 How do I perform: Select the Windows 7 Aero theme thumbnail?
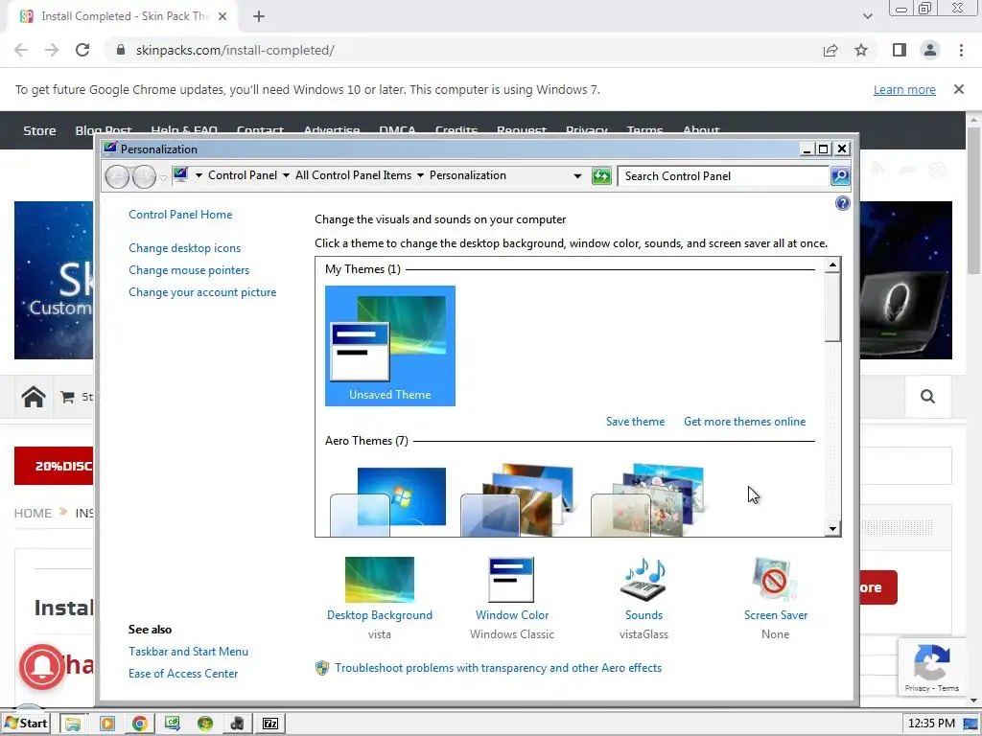coord(388,500)
